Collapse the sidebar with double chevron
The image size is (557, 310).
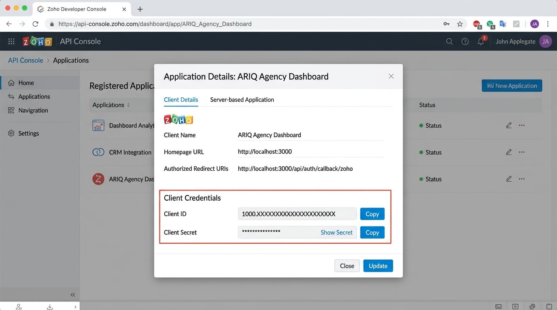73,295
